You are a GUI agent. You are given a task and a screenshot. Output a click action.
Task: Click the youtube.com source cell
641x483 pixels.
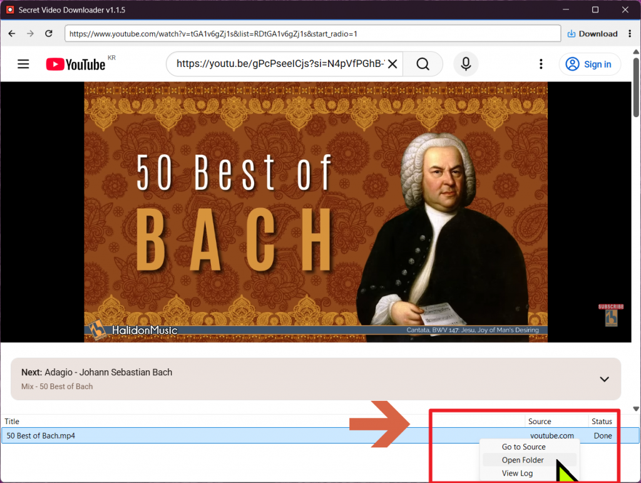[551, 435]
